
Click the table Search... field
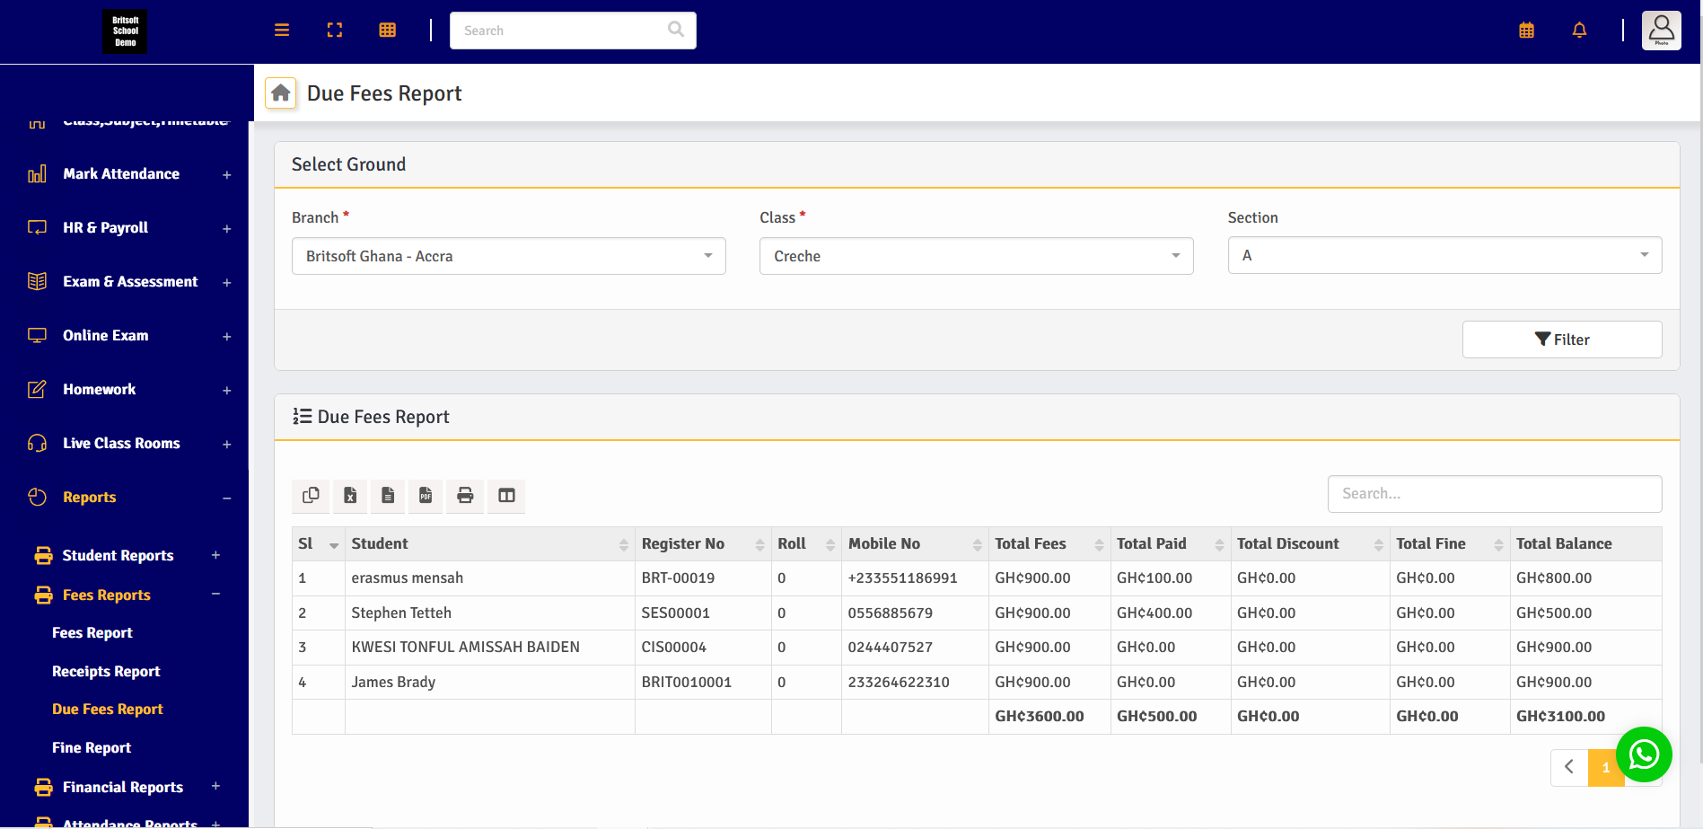(x=1495, y=494)
